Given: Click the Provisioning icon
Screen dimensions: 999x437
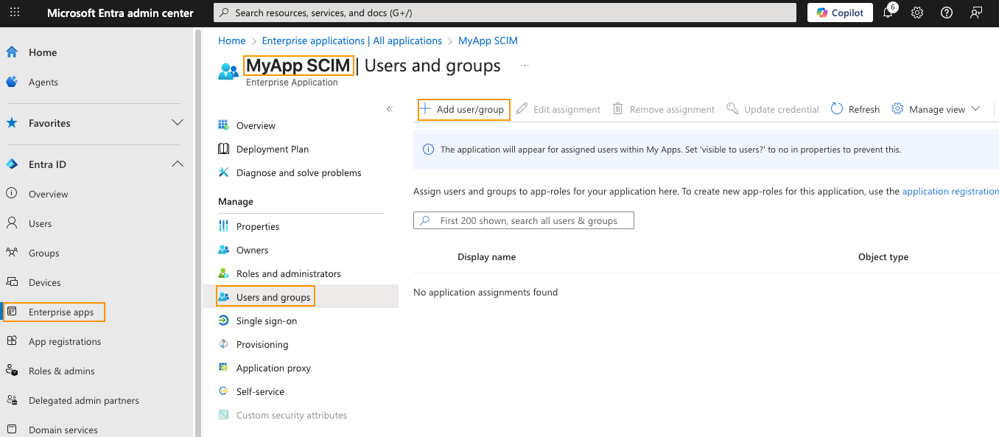Looking at the screenshot, I should (224, 344).
